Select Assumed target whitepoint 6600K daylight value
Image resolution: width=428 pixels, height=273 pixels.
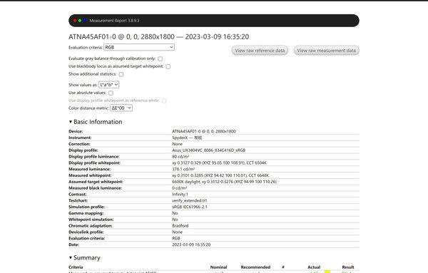coord(225,182)
